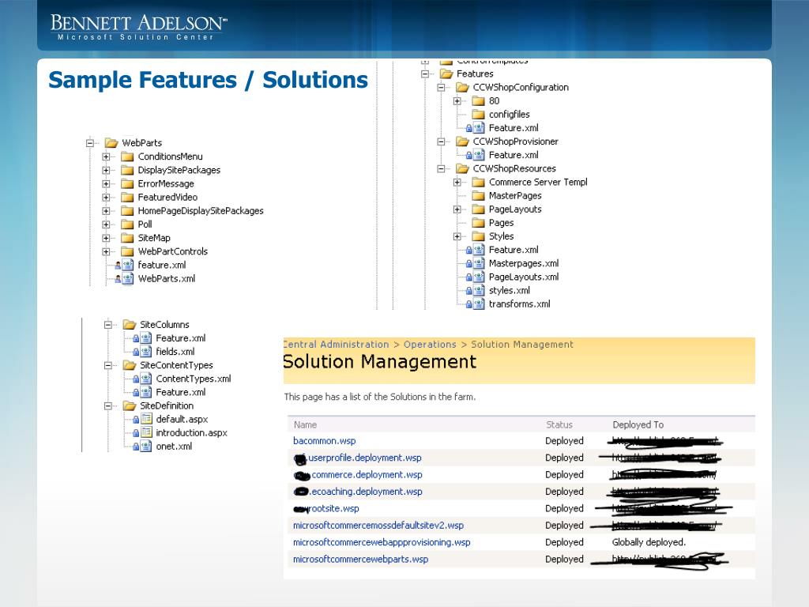
Task: Click the CCWShopResources open folder icon
Action: [462, 168]
